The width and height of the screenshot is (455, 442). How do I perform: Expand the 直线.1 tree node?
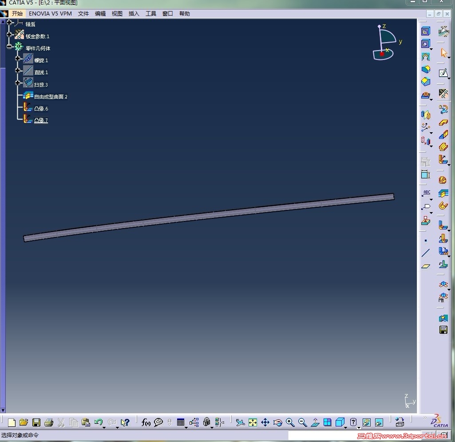click(x=18, y=71)
